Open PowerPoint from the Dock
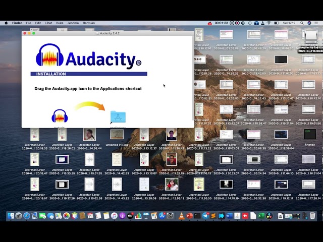This screenshot has height=242, width=323. tap(190, 216)
